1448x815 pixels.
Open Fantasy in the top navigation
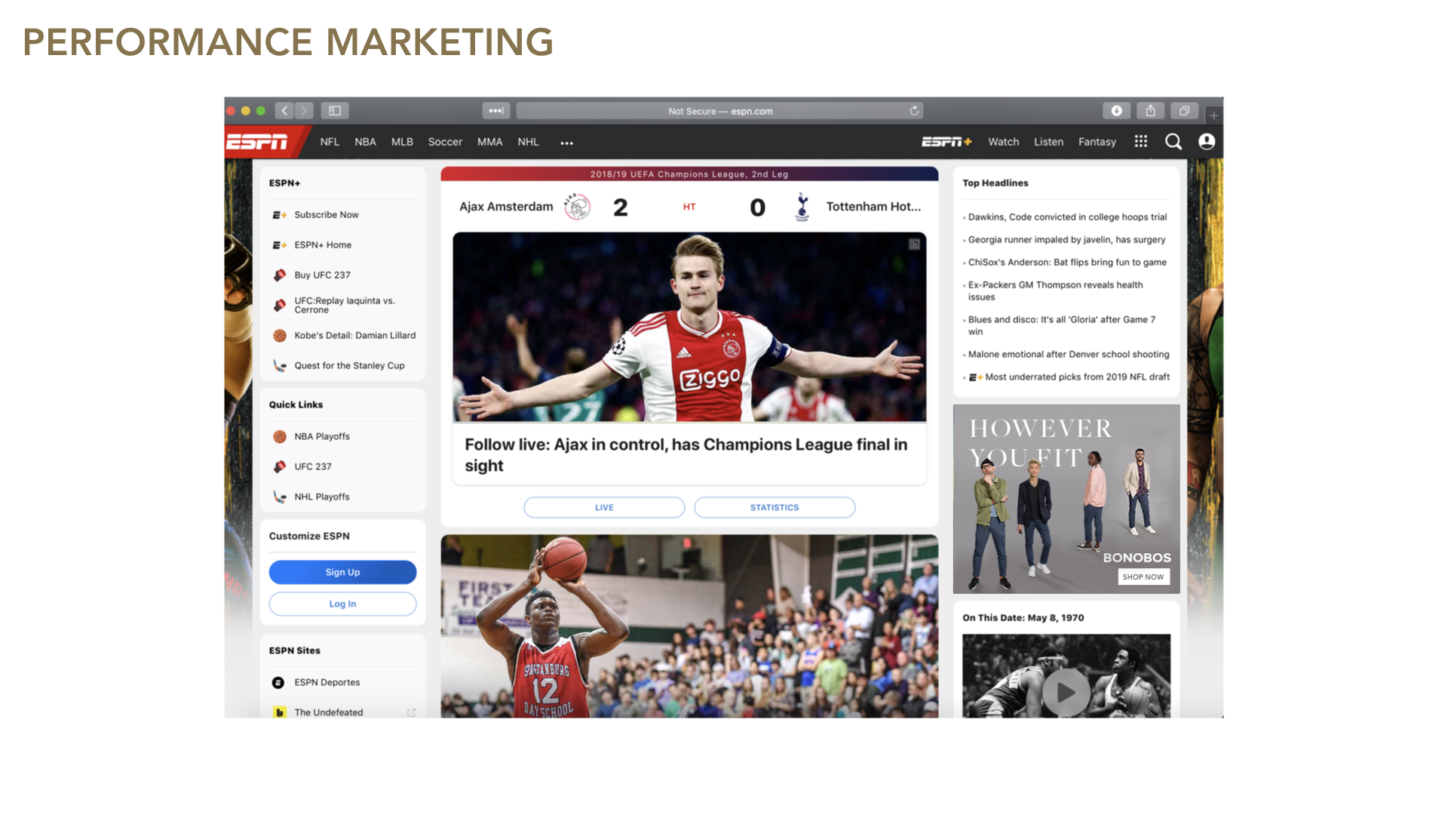1097,142
